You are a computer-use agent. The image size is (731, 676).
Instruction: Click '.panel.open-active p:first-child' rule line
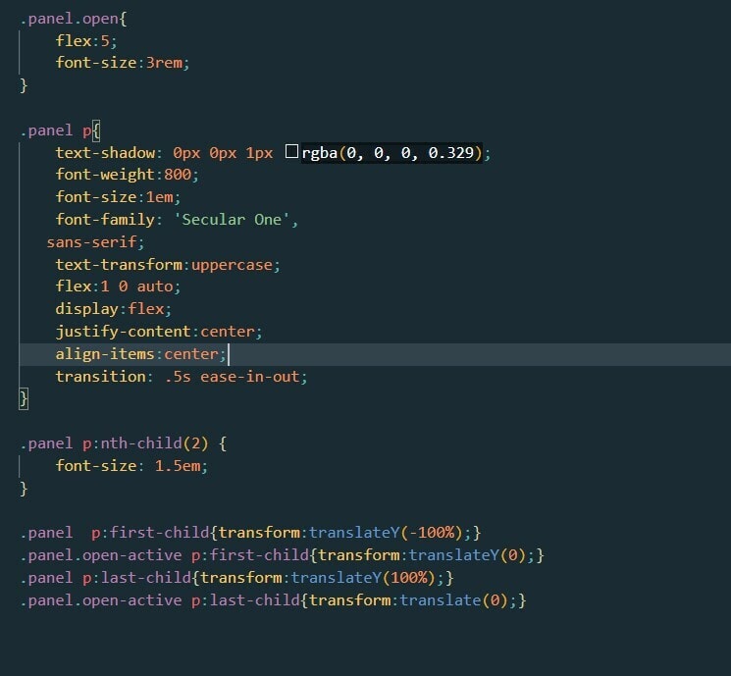click(282, 555)
